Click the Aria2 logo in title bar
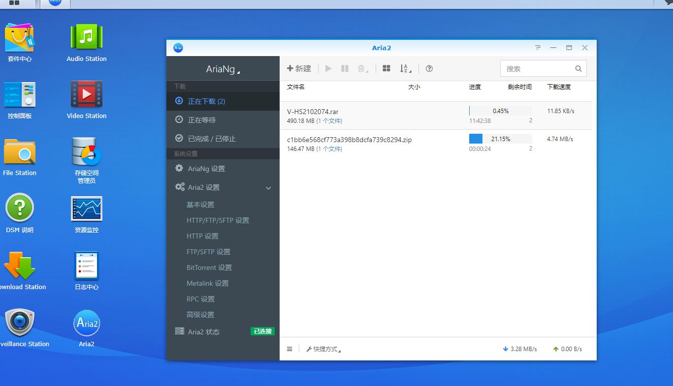The image size is (673, 386). (178, 48)
